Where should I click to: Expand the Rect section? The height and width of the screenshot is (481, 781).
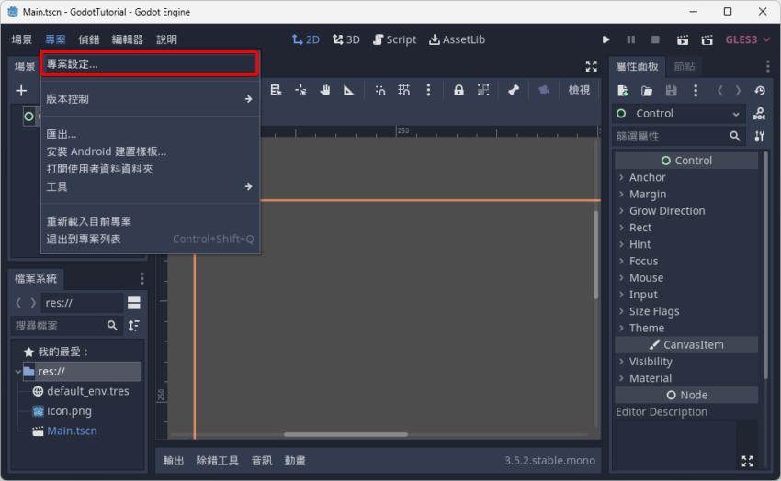(x=686, y=228)
